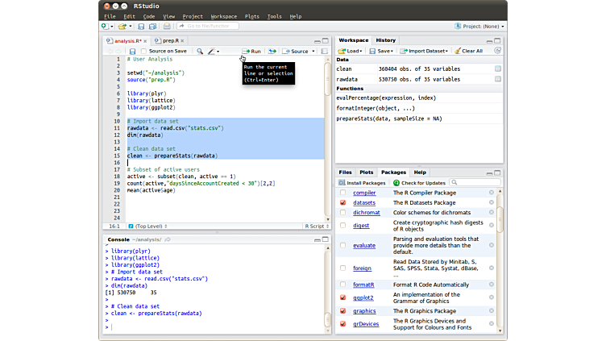Open the Plots menu in menu bar

click(x=251, y=16)
